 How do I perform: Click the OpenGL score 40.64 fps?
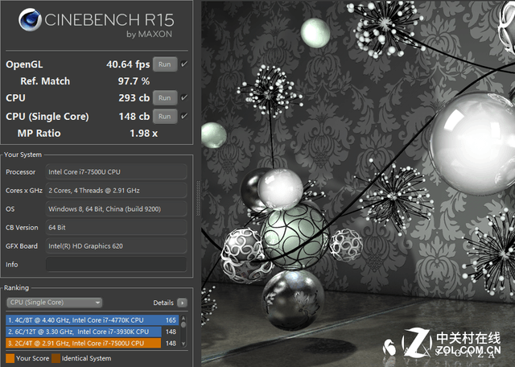(x=128, y=64)
